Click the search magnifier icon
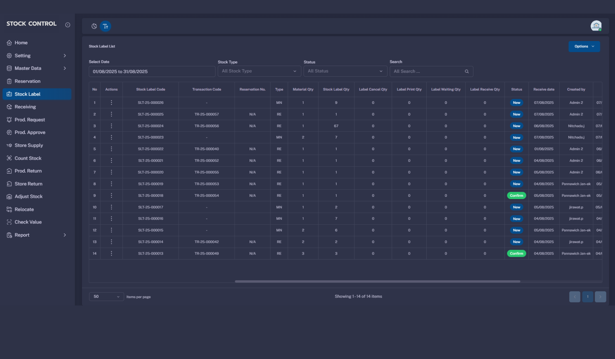This screenshot has height=359, width=615. coord(467,71)
